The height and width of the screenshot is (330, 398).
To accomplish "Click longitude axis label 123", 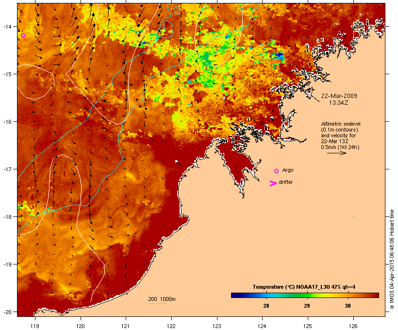I will coord(217,326).
